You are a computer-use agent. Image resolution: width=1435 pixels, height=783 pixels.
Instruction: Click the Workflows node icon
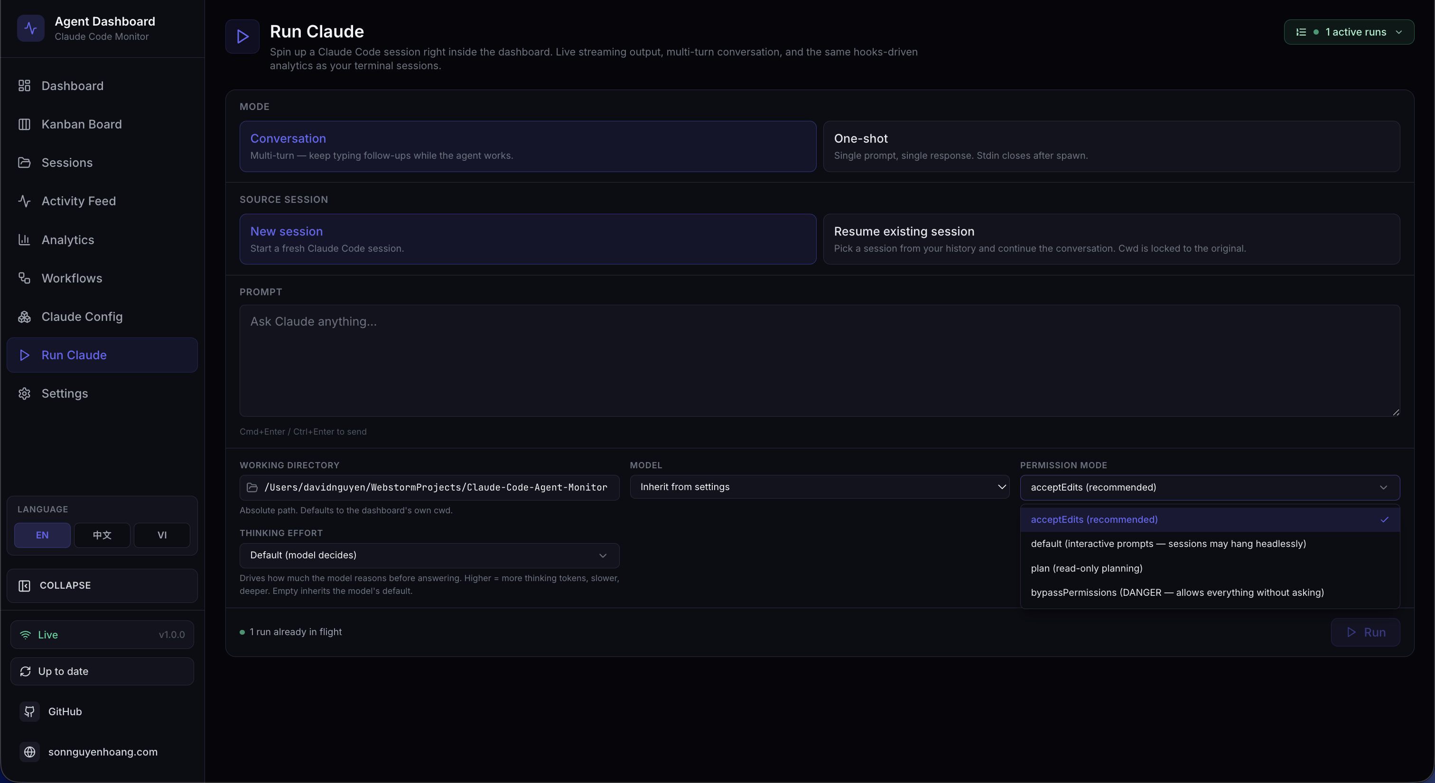click(24, 278)
